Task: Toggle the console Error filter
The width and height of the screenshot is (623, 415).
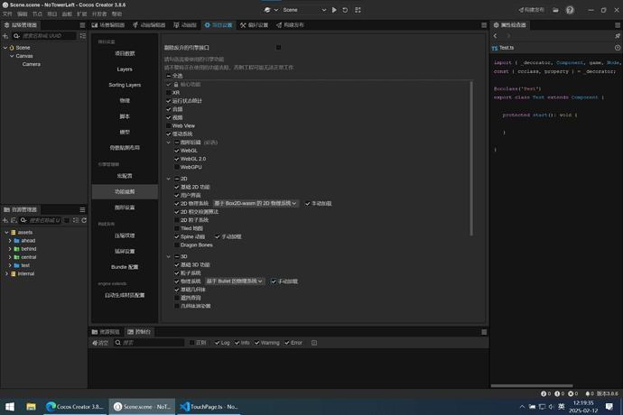Action: [x=287, y=343]
